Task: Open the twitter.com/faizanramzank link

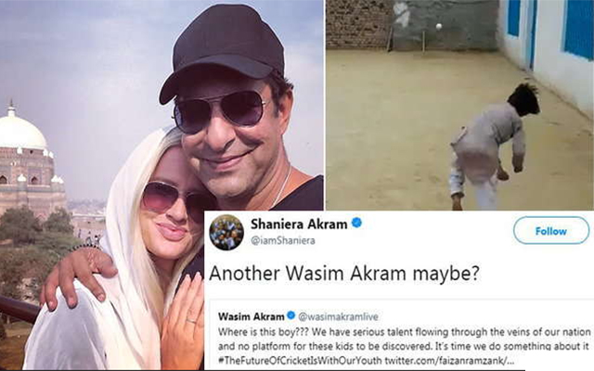Action: pos(449,360)
